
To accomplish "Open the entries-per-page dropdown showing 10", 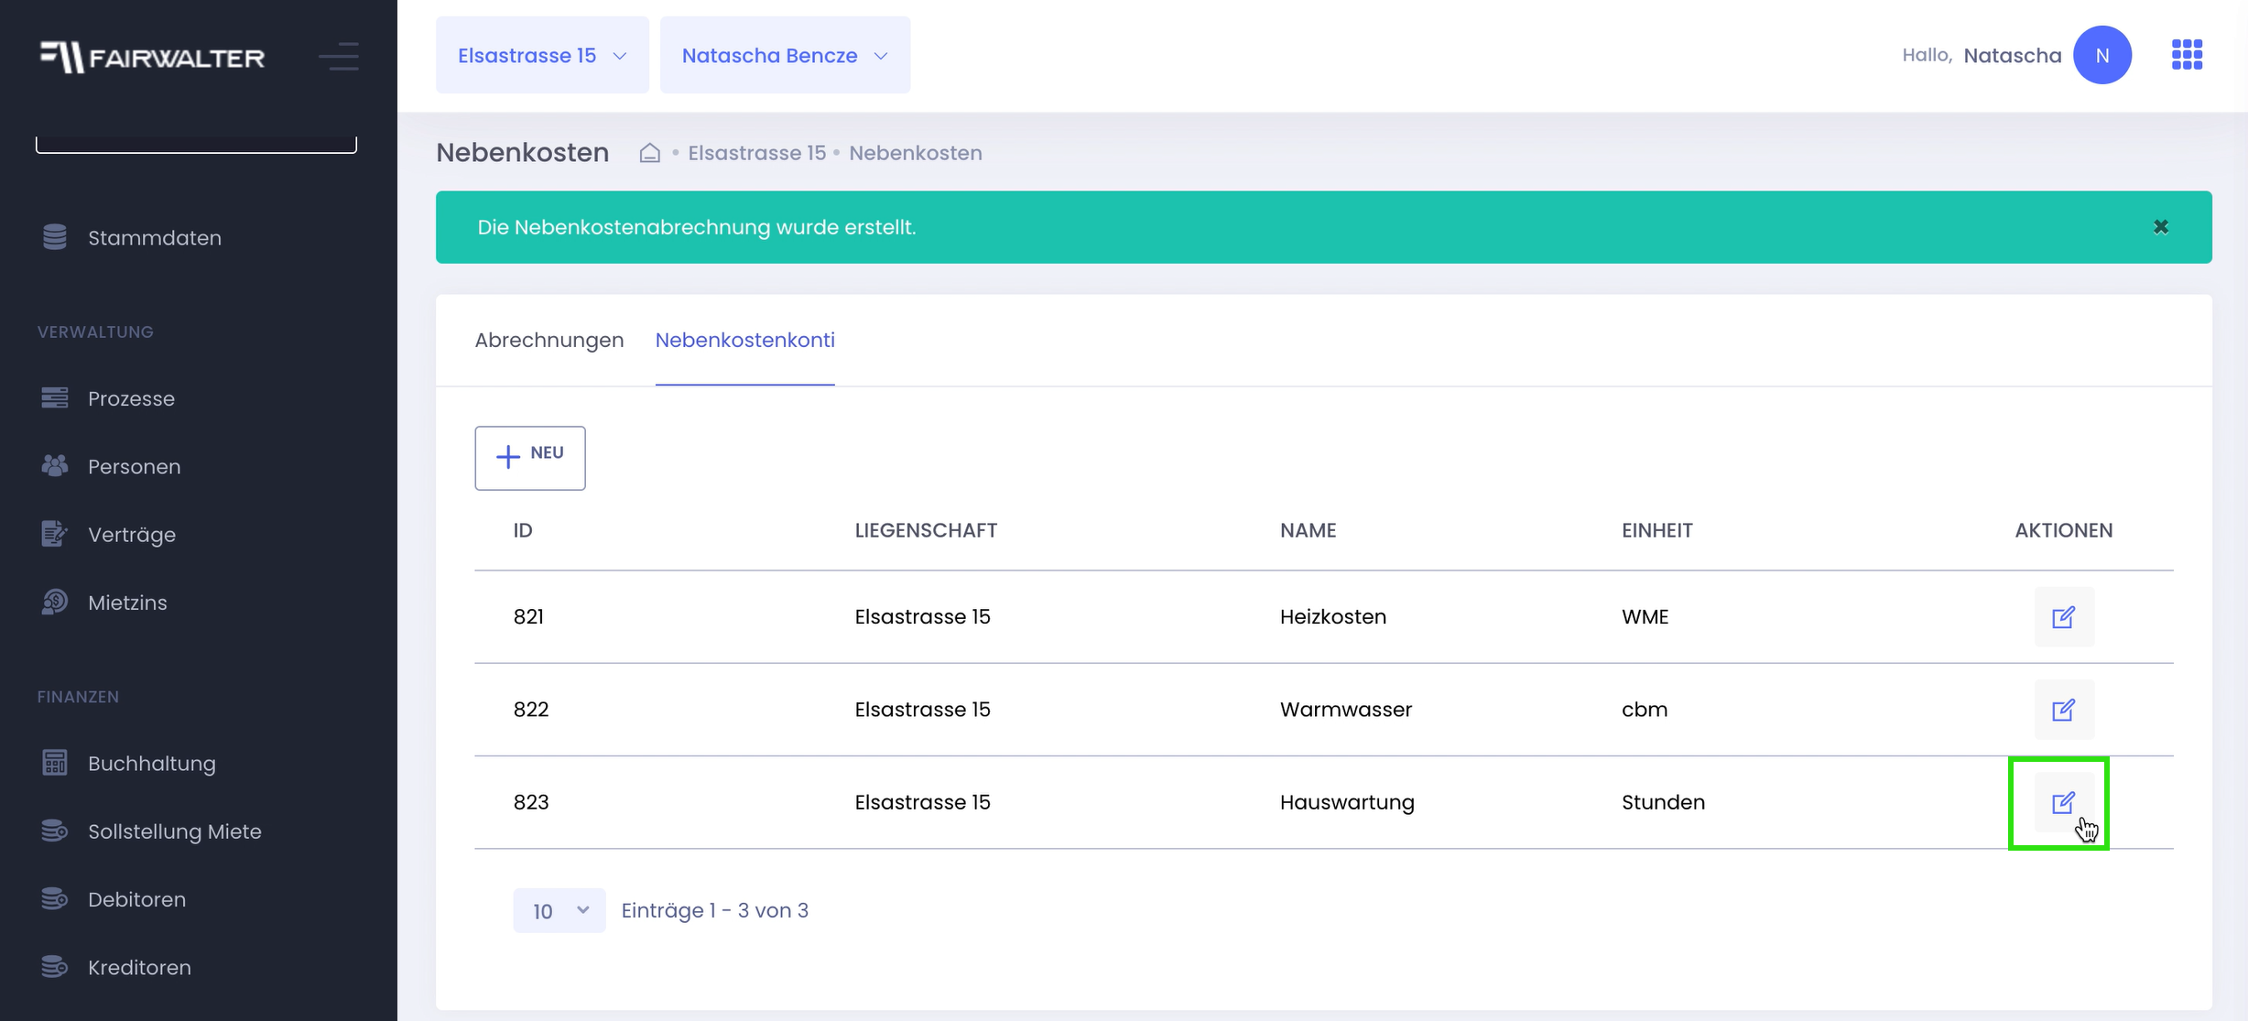I will pyautogui.click(x=559, y=910).
